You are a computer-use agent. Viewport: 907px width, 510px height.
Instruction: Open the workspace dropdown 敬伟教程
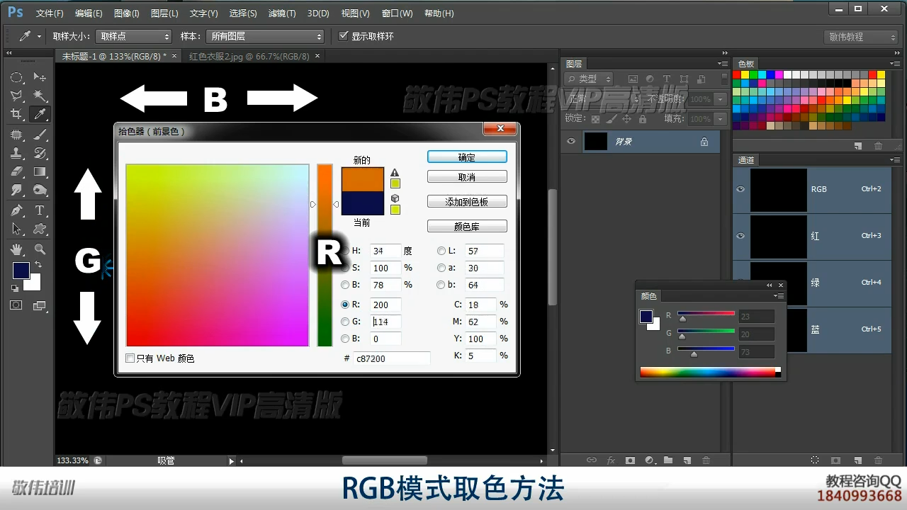(862, 37)
